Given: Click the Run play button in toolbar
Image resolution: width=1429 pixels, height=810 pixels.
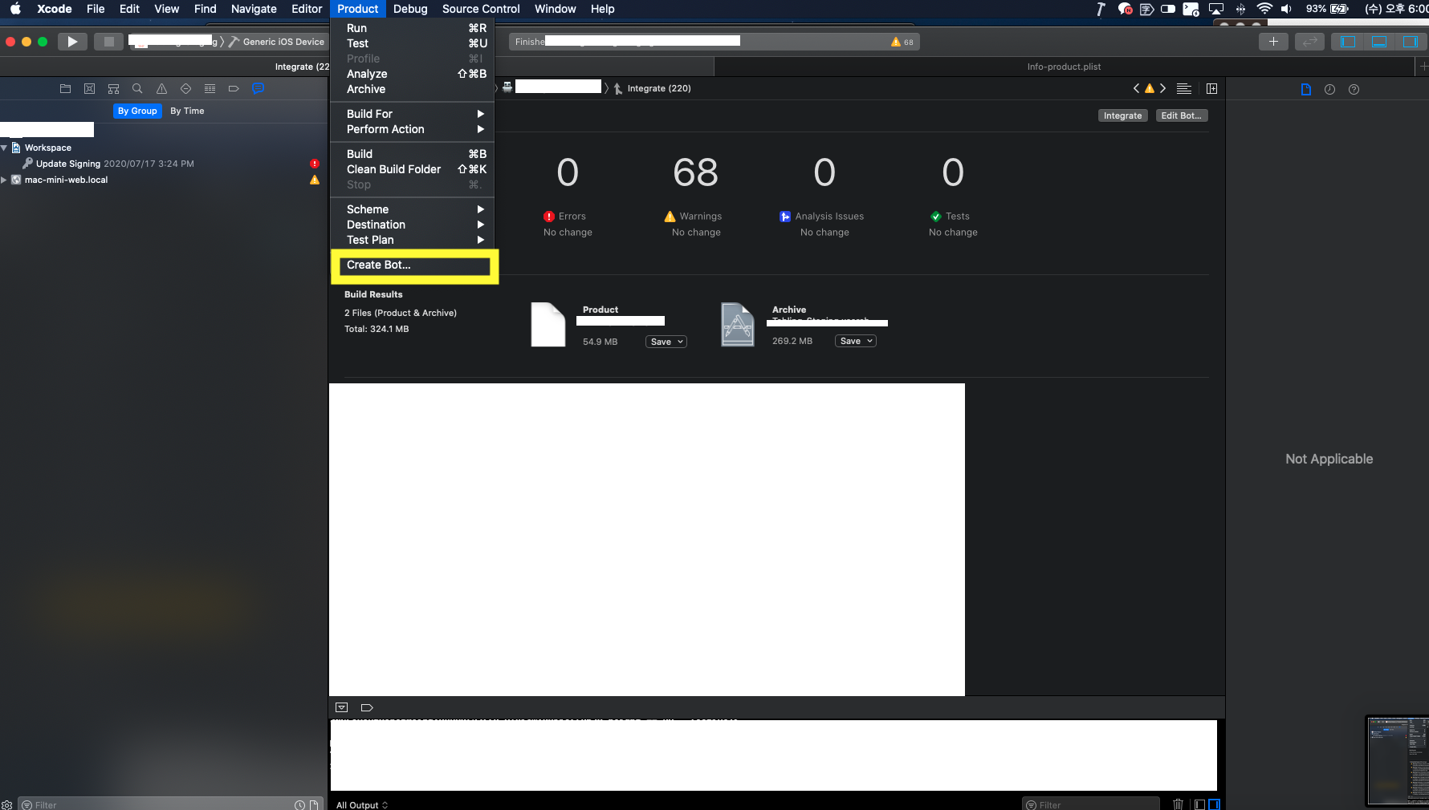Looking at the screenshot, I should [72, 42].
